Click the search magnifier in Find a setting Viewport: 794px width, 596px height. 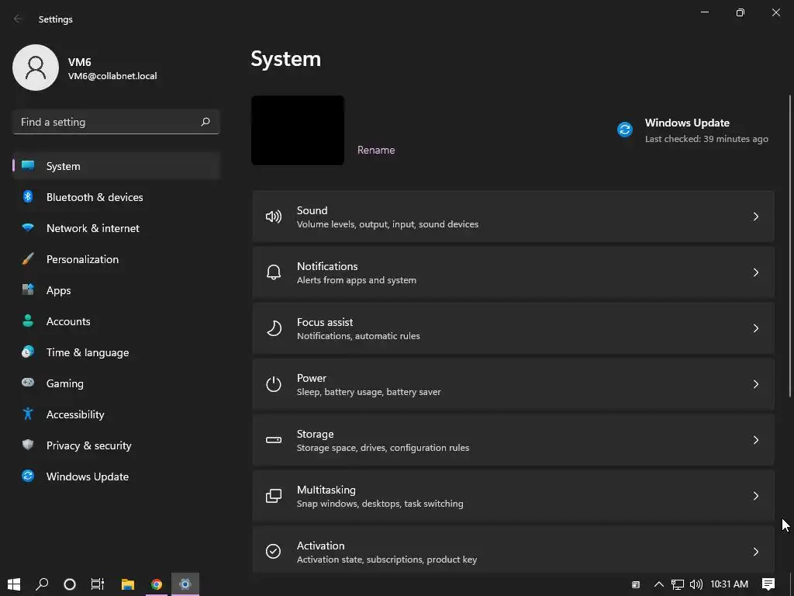click(x=205, y=122)
